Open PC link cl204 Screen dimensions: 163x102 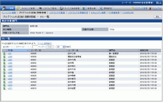point(10,69)
